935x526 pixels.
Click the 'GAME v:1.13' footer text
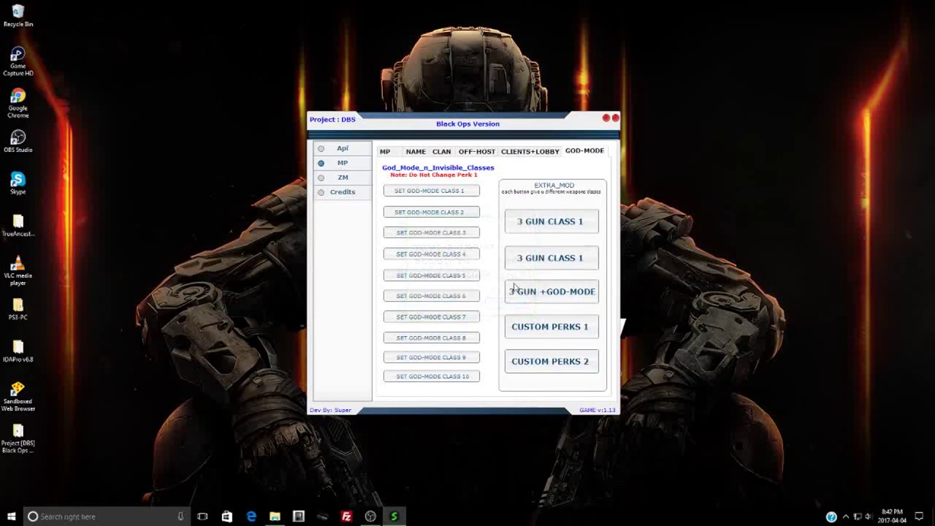tap(598, 410)
